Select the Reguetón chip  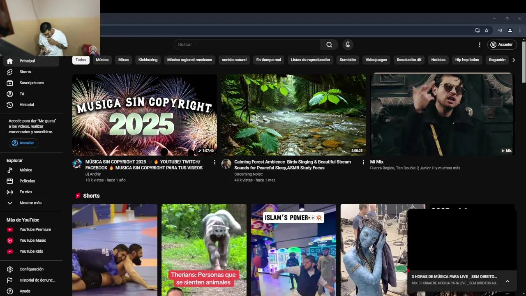tap(497, 60)
